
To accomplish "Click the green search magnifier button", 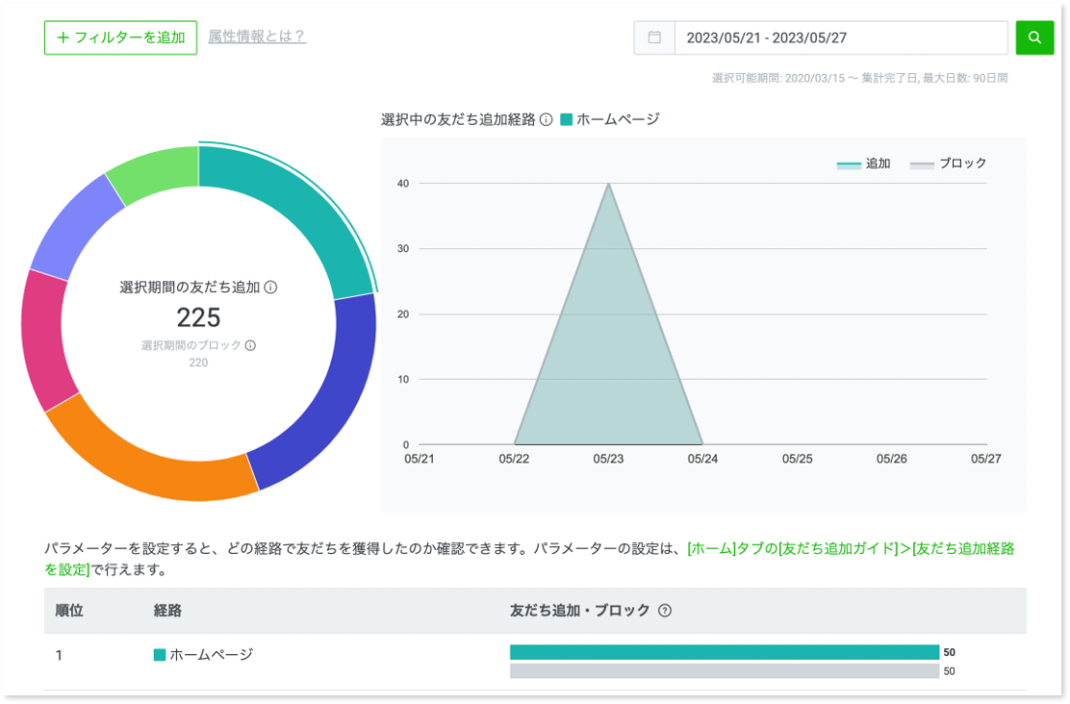I will [1034, 38].
